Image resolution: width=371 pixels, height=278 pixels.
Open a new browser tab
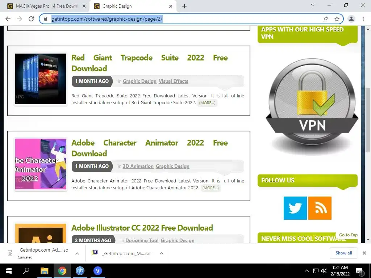(x=184, y=6)
